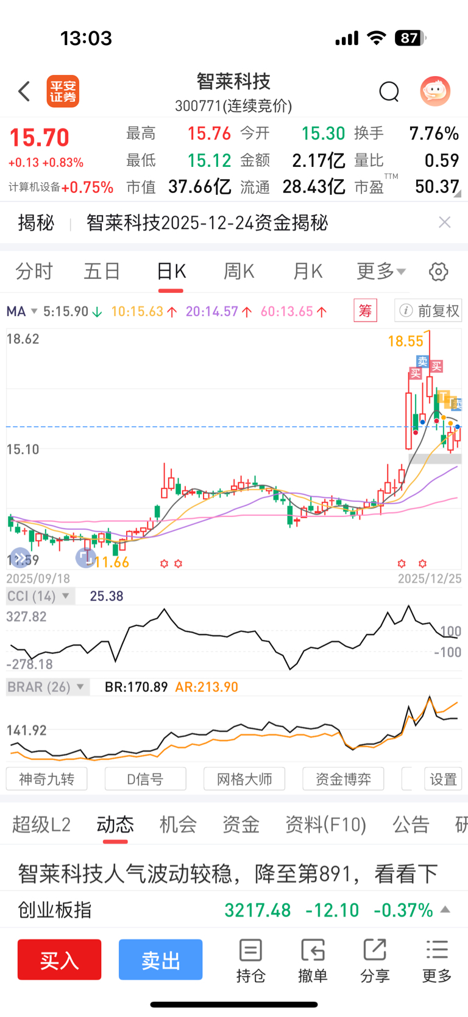Image resolution: width=468 pixels, height=1017 pixels.
Task: Tap the BR:170.89 reading
Action: (136, 687)
